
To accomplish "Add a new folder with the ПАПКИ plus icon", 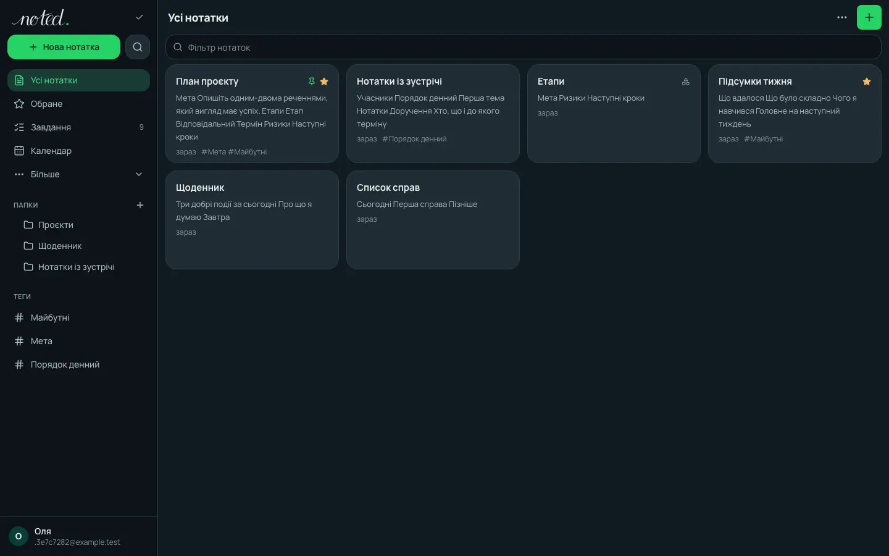I will pyautogui.click(x=140, y=205).
